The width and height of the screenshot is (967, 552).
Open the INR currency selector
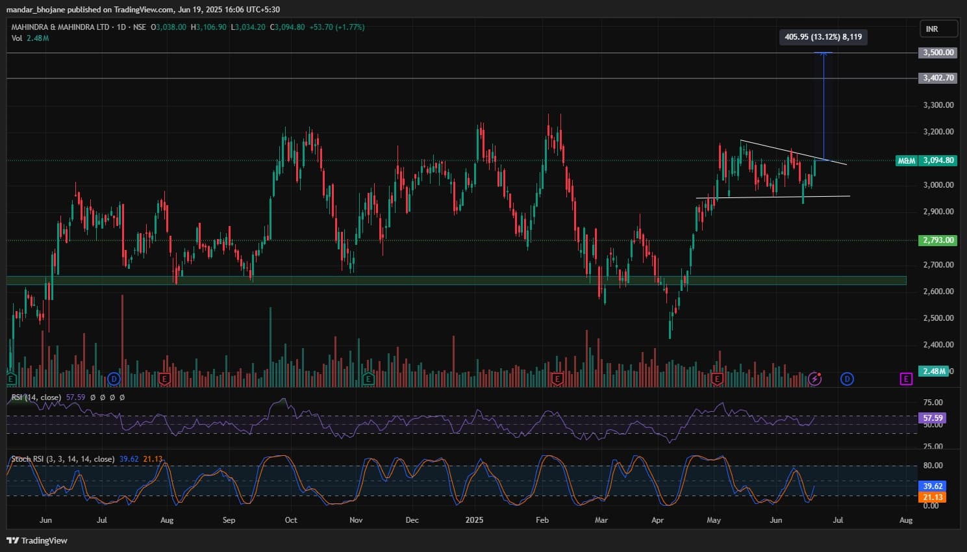click(939, 29)
